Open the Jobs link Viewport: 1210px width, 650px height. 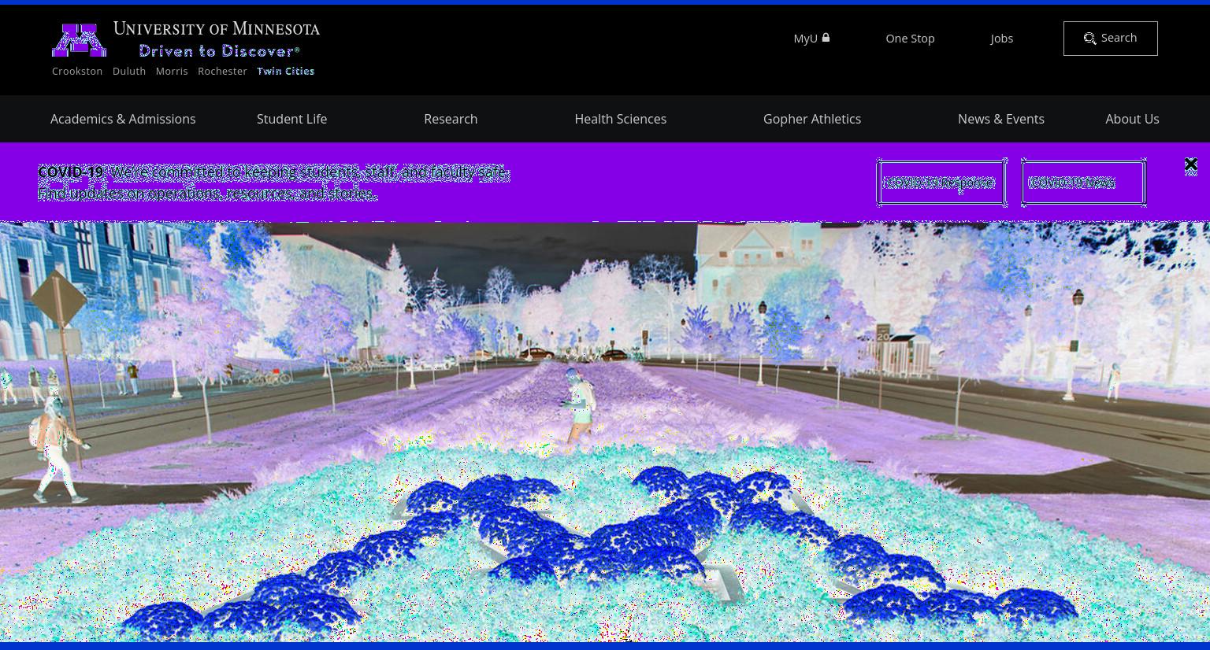point(1001,38)
